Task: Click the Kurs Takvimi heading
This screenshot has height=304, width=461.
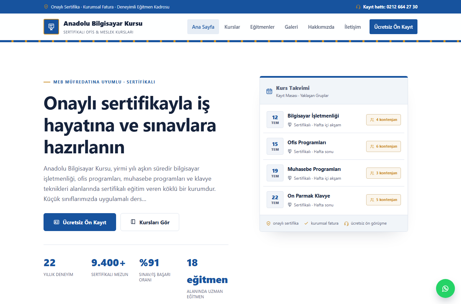Action: (x=293, y=88)
